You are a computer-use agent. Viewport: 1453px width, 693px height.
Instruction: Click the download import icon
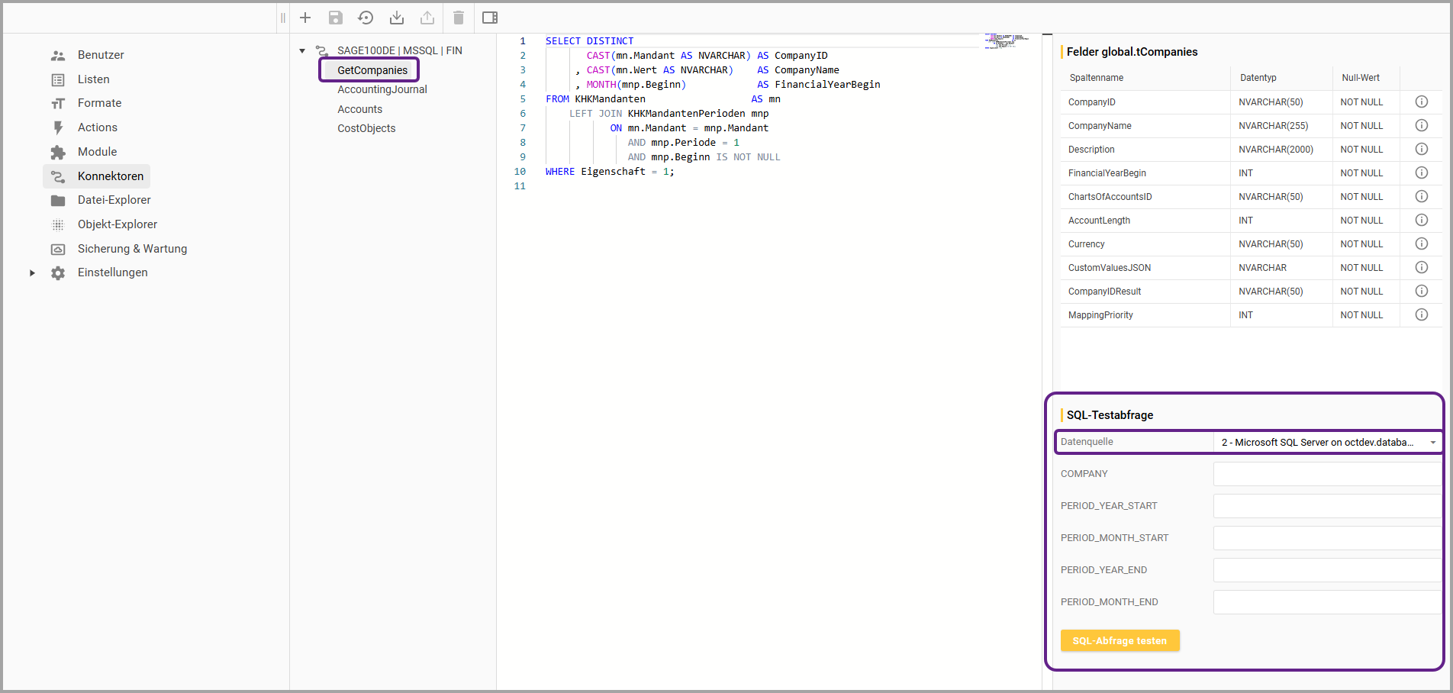click(397, 18)
